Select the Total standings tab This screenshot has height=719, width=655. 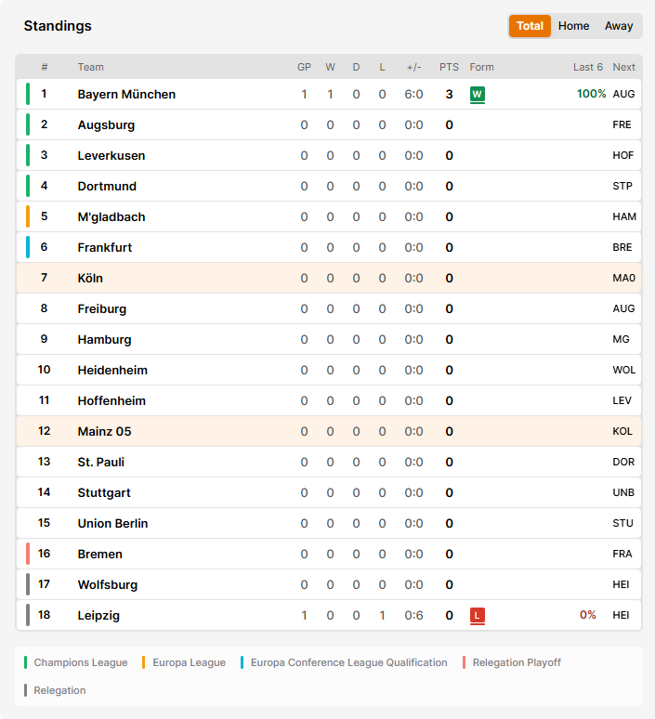pyautogui.click(x=530, y=26)
